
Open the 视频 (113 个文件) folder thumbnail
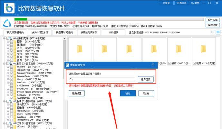pos(204,49)
